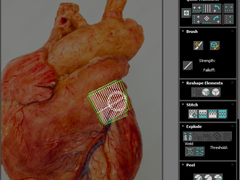Click the middle Peel Mode icon
This screenshot has height=180, width=240.
(x=208, y=177)
